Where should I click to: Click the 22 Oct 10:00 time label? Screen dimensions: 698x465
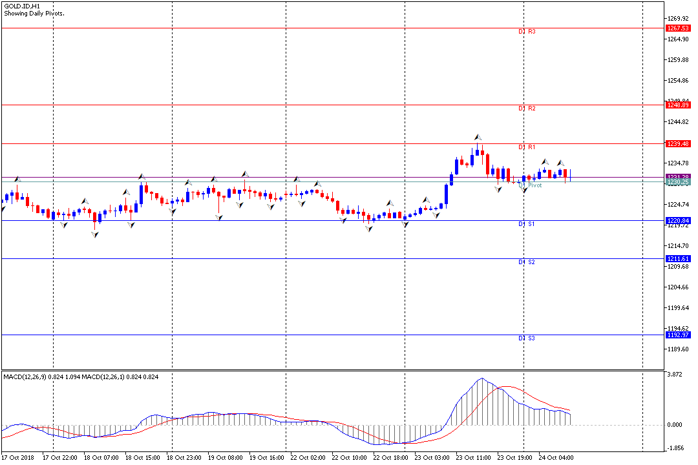350,458
